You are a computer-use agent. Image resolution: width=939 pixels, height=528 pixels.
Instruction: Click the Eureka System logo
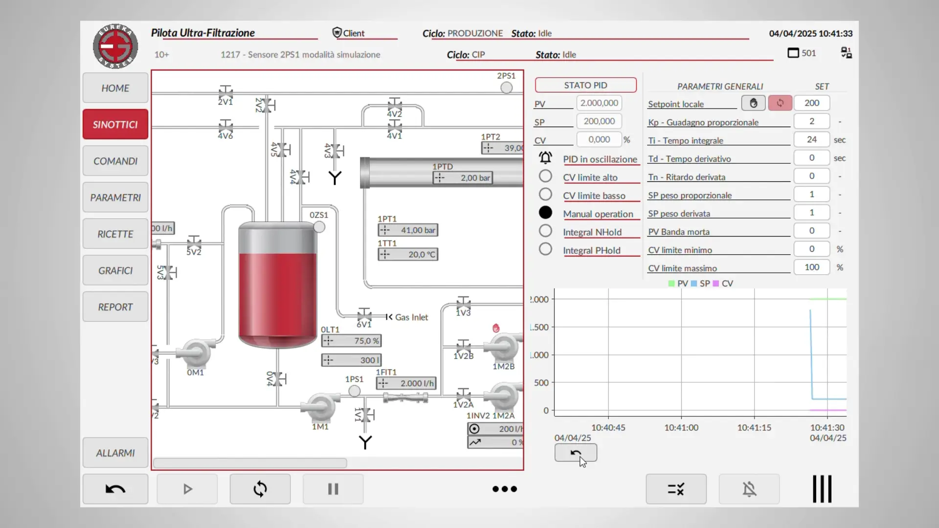(x=115, y=46)
